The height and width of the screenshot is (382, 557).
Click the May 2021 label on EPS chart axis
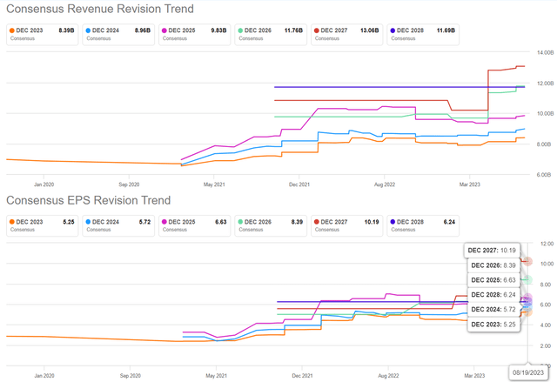tap(216, 376)
